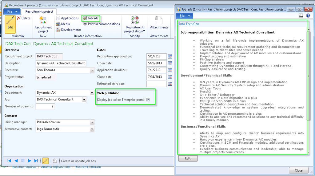Select the Recruitment project ribbon tab
Screen dimensions: 315x176
39,11
